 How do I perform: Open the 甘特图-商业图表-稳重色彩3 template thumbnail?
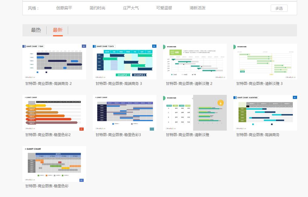(124, 113)
